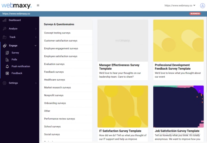Expand the Track menu chevron

(x=36, y=37)
